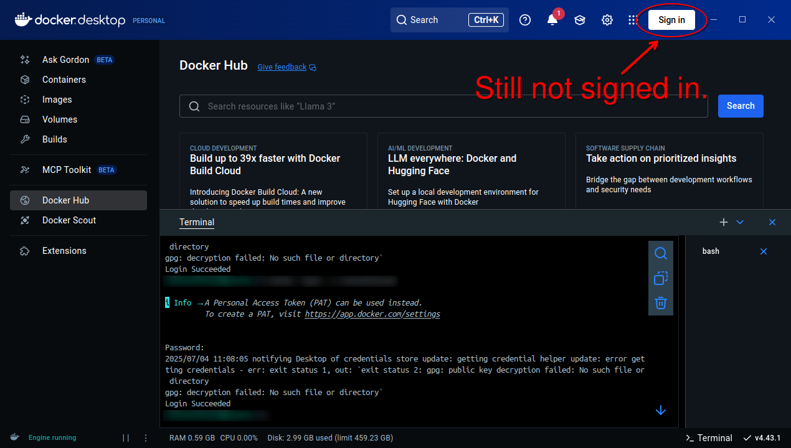
Task: Click the Disk usage status text
Action: pyautogui.click(x=330, y=438)
